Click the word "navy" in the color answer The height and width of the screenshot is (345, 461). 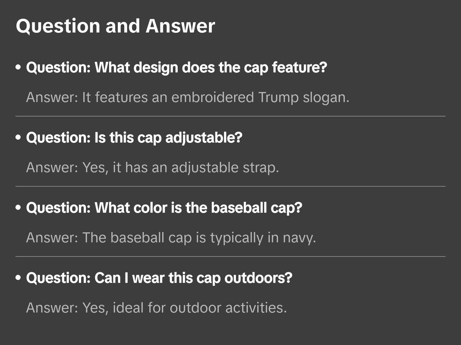pos(299,238)
